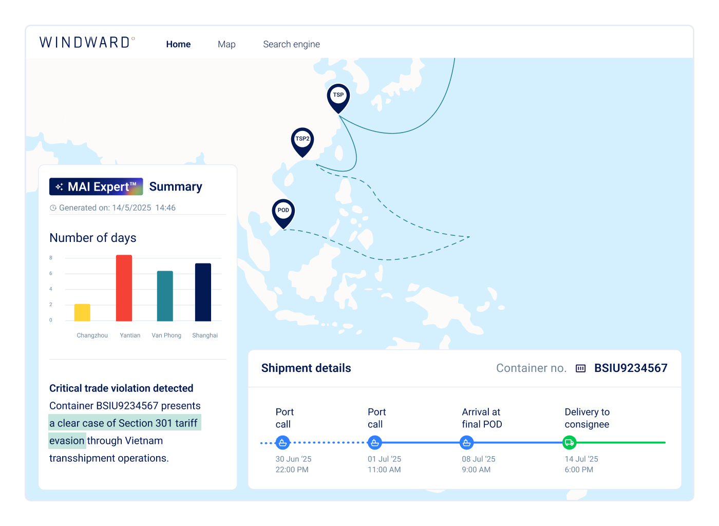Click the green Delivery to consignee truck marker

tap(570, 442)
